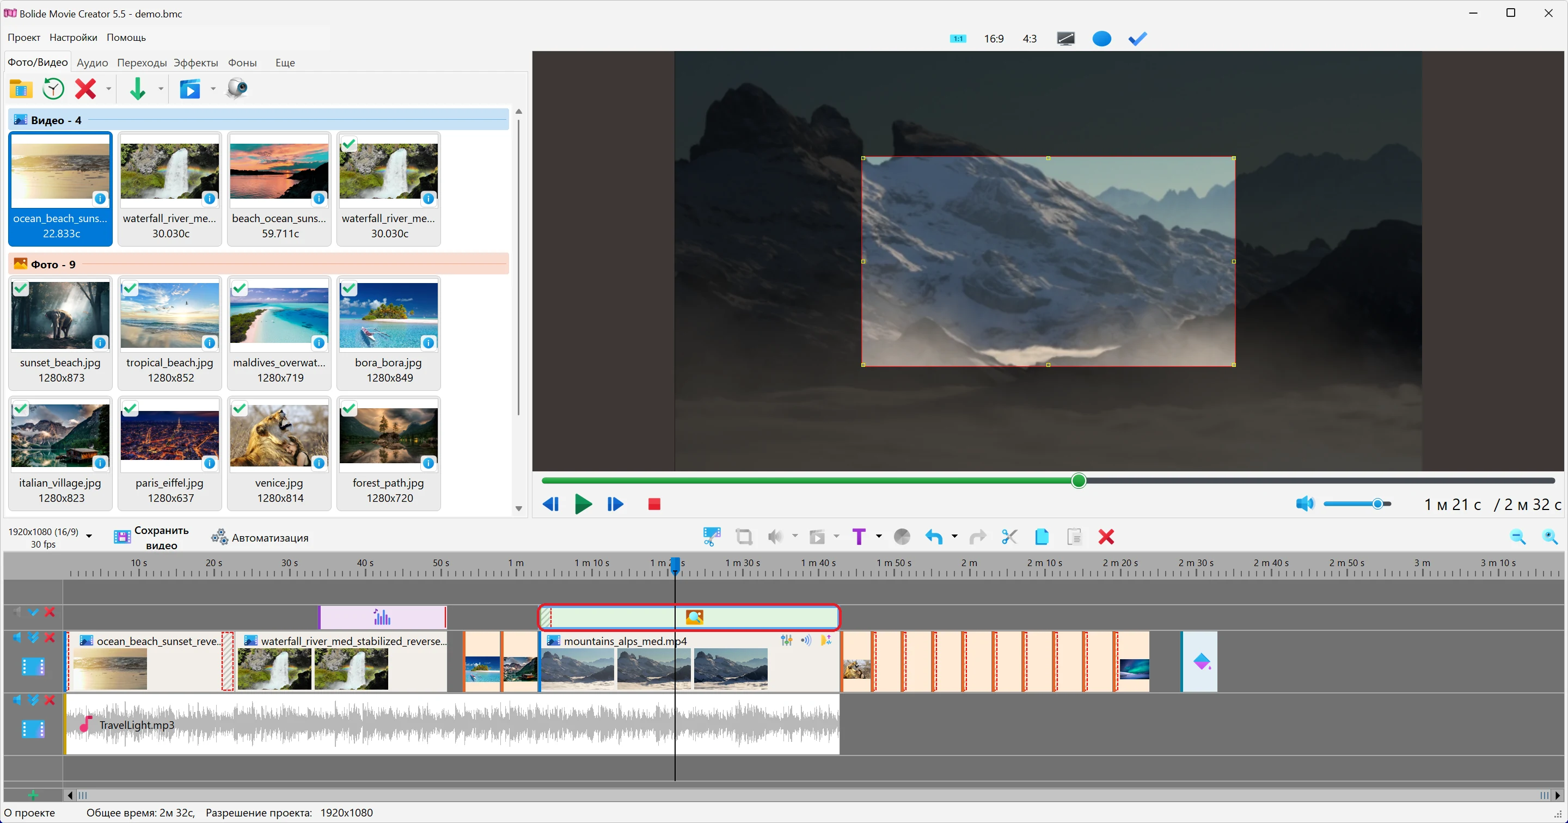Image resolution: width=1568 pixels, height=823 pixels.
Task: Expand the screen record dropdown arrow
Action: (x=213, y=89)
